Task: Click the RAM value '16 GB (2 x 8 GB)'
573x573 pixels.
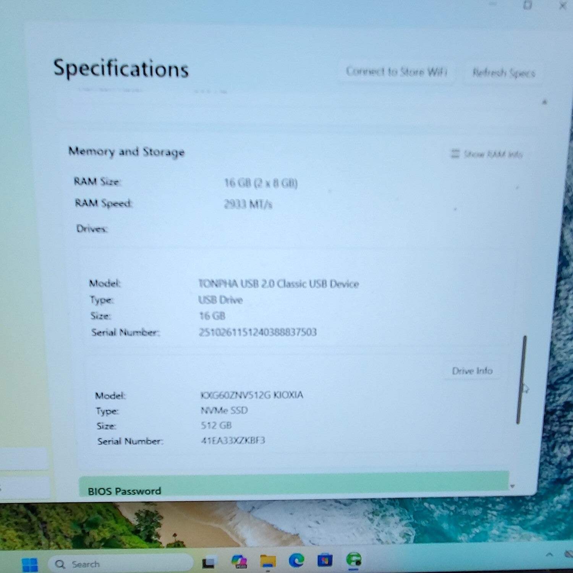Action: [x=261, y=183]
